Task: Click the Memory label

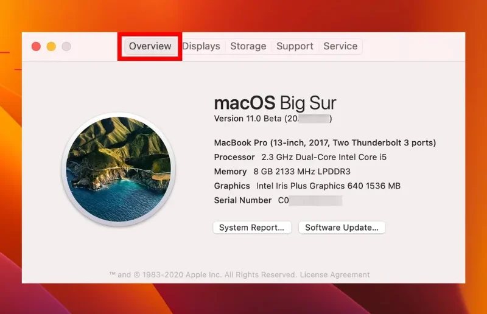Action: click(x=230, y=172)
